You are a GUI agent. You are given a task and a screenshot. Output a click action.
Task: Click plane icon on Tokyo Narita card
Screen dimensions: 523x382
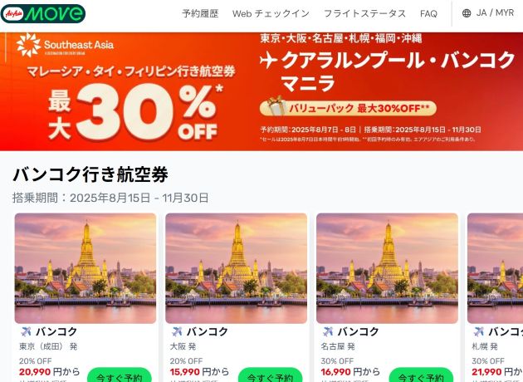pyautogui.click(x=26, y=331)
